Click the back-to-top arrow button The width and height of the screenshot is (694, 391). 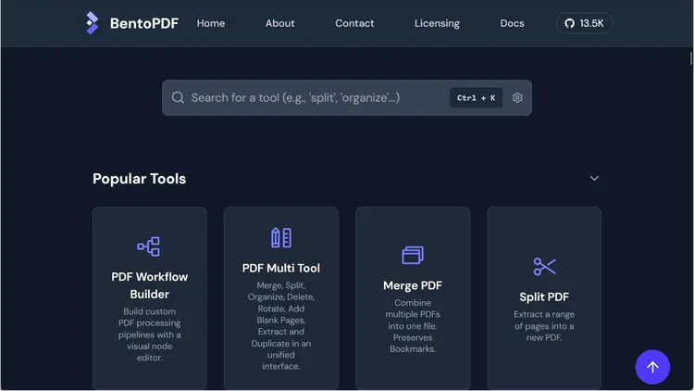[652, 367]
